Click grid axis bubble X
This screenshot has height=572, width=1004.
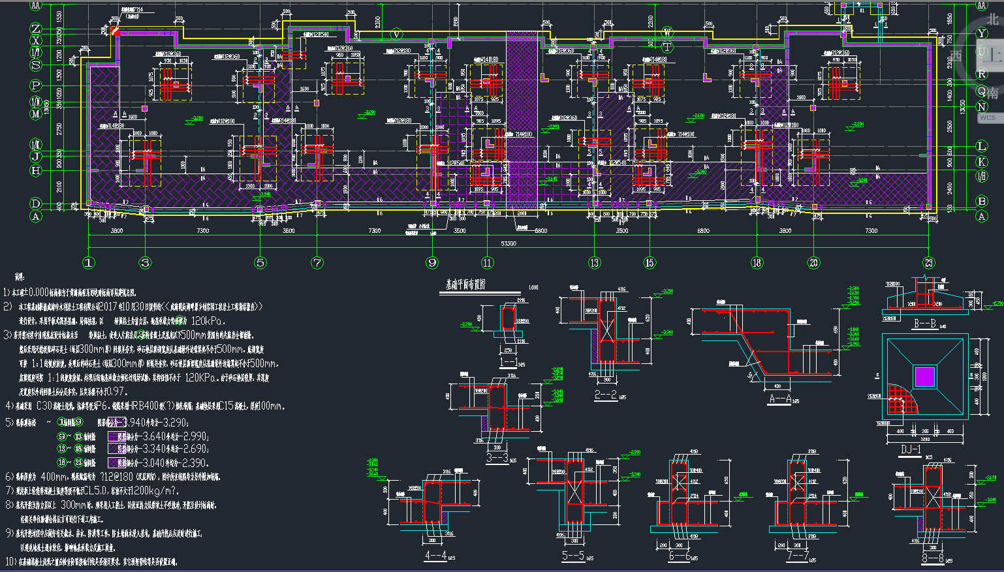point(36,41)
